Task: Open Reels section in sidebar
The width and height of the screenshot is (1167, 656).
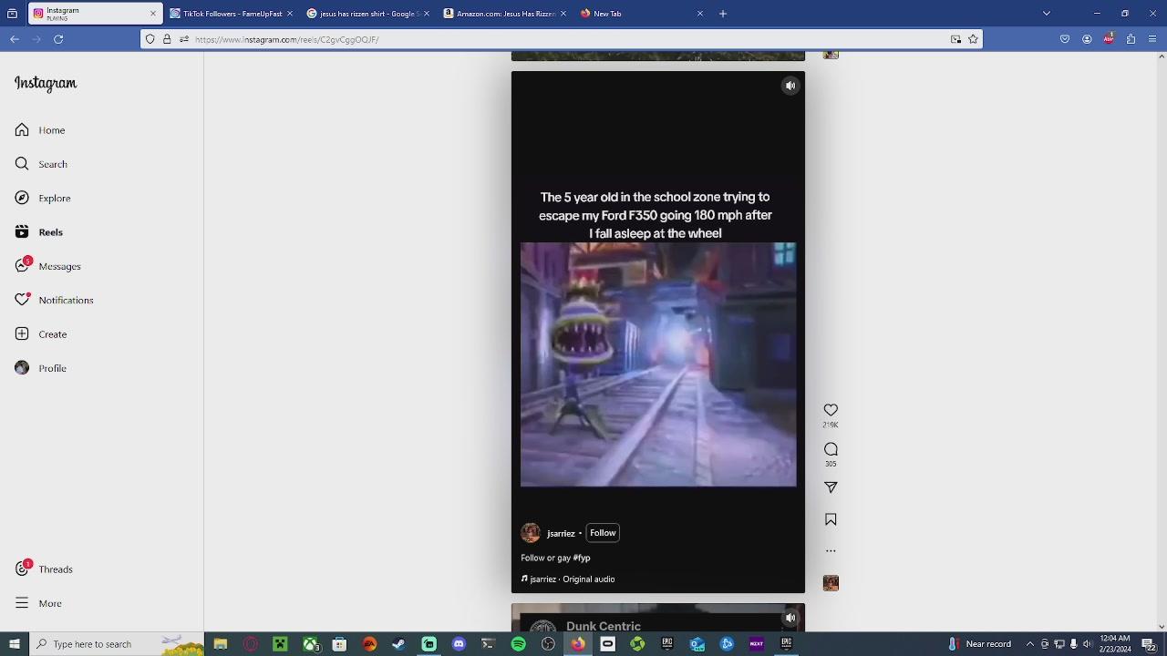Action: point(39,232)
